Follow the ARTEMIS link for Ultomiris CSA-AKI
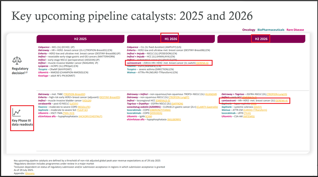Viewport: 318px width, 177px height. coord(249,116)
